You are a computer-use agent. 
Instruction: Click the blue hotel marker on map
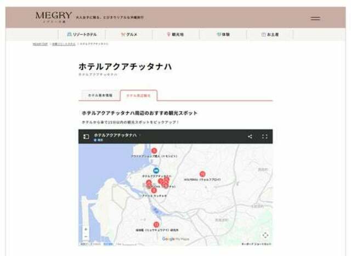point(156,170)
